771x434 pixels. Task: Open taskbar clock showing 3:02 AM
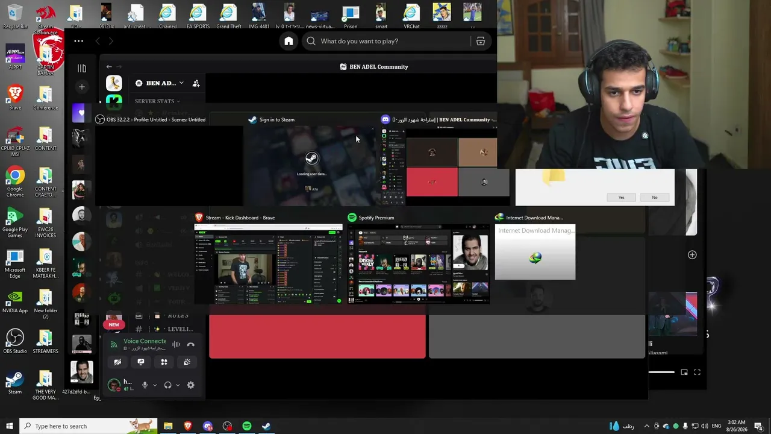click(x=736, y=426)
